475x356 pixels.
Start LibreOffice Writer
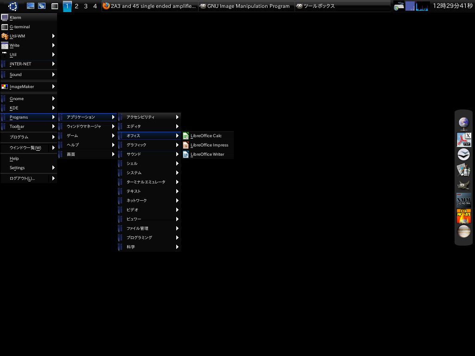coord(207,154)
